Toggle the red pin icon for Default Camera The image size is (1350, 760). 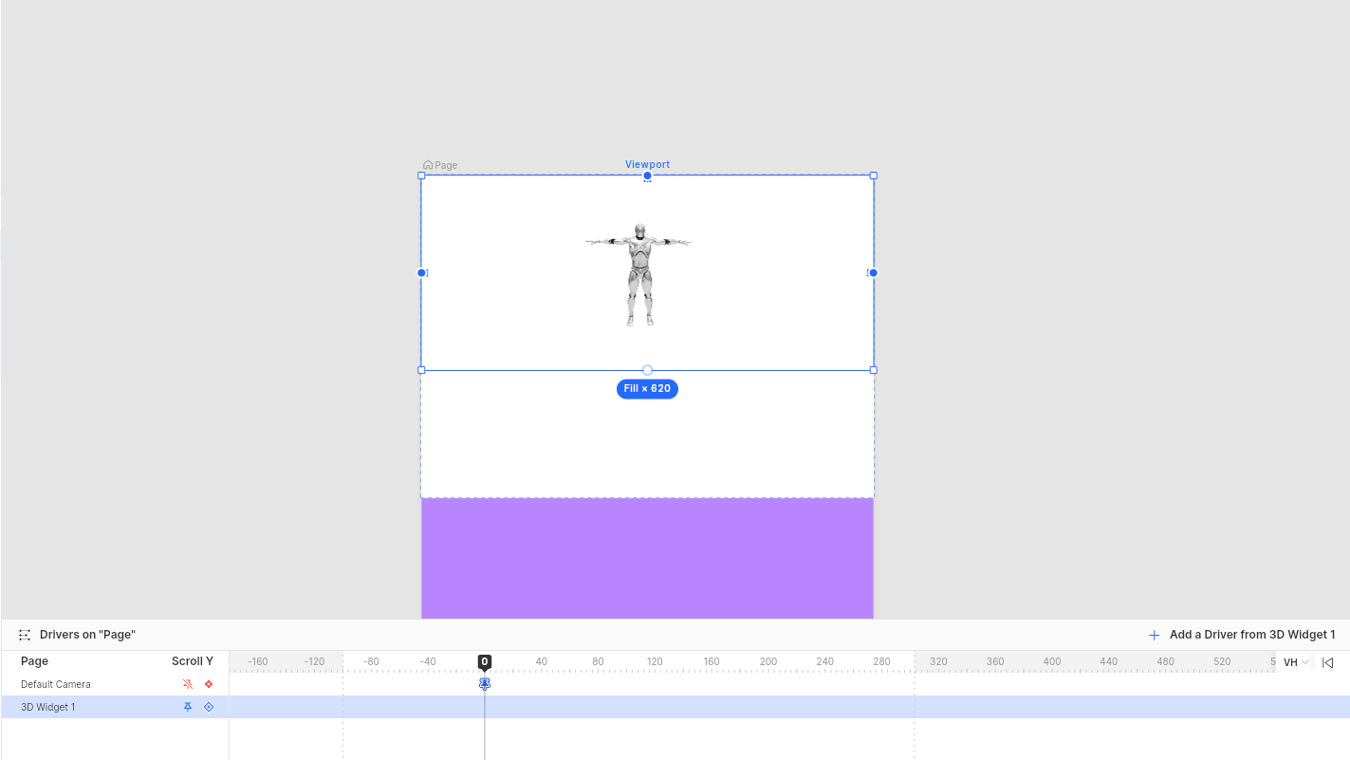188,684
